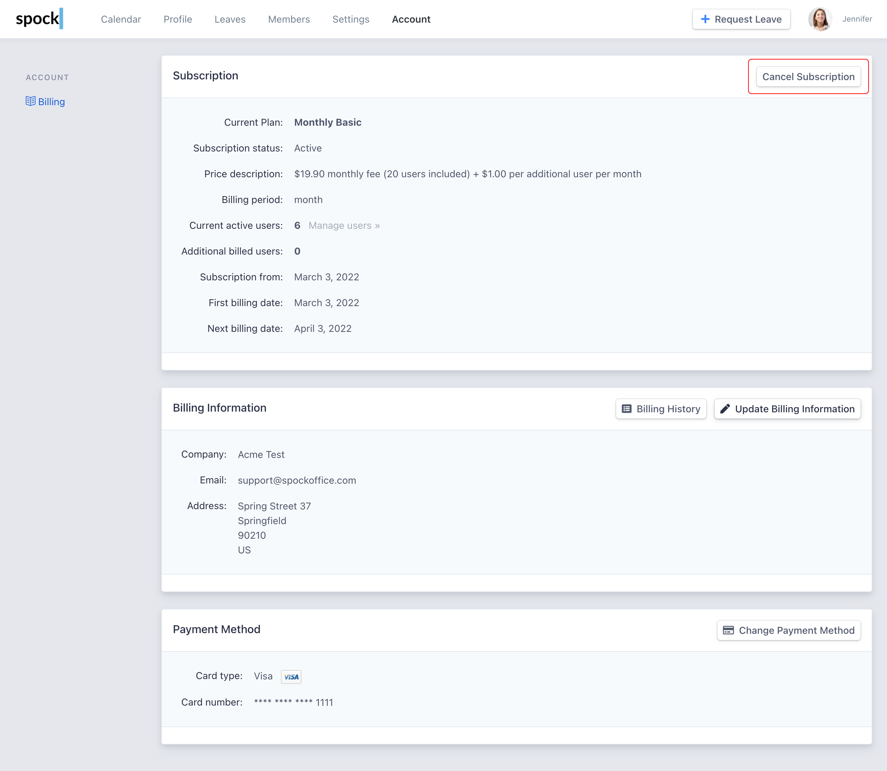
Task: Click the pencil icon on Update Billing Information
Action: (x=725, y=409)
